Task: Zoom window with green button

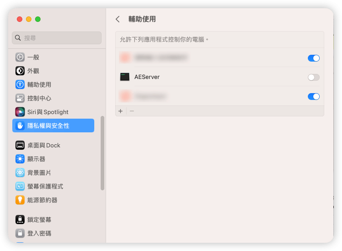Action: coord(38,19)
